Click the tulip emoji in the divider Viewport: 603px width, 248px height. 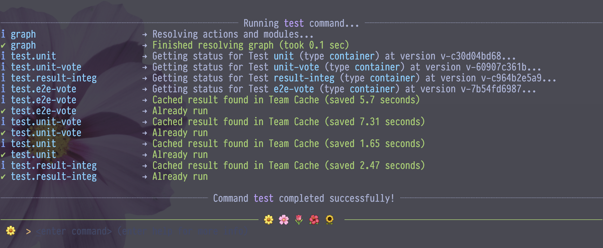[x=299, y=220]
